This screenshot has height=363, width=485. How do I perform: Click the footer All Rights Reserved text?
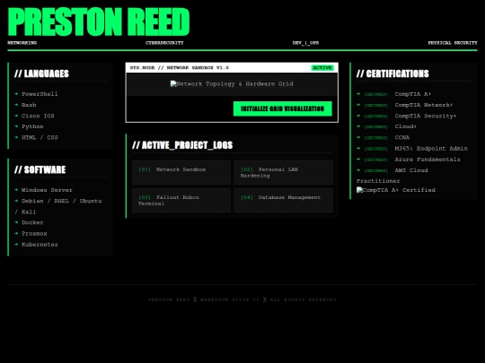click(x=304, y=299)
